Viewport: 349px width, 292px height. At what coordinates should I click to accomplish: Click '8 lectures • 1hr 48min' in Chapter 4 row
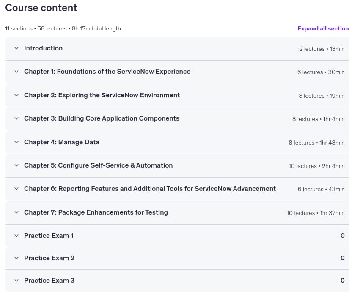(317, 143)
